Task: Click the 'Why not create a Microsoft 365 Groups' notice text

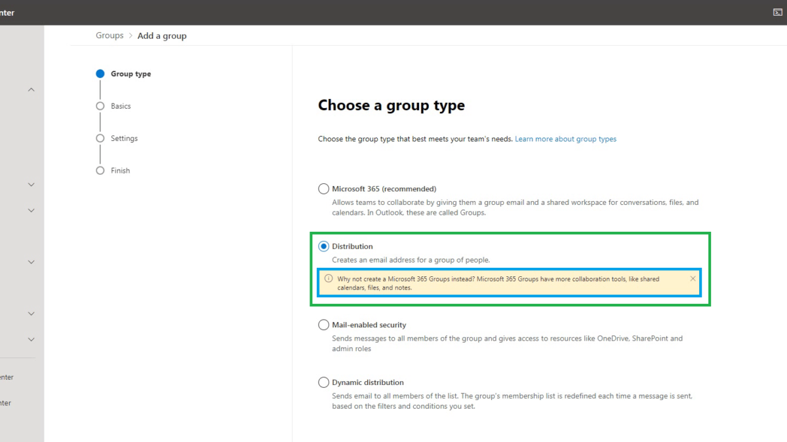Action: coord(498,283)
